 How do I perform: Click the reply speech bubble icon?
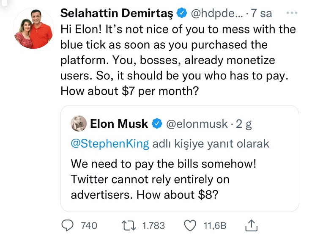pyautogui.click(x=68, y=225)
